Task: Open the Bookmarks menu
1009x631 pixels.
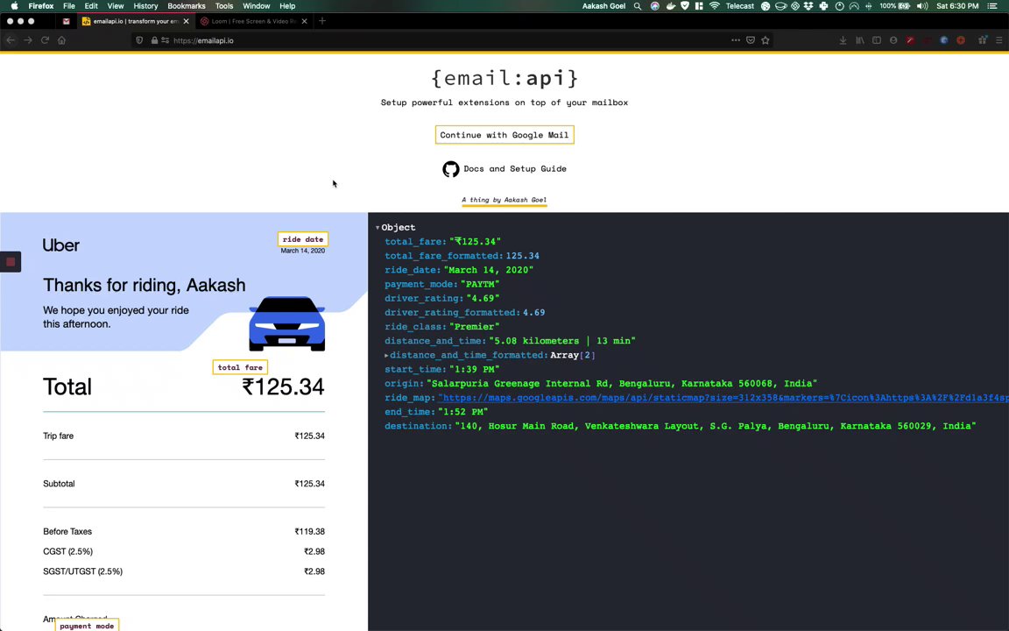Action: [x=186, y=6]
